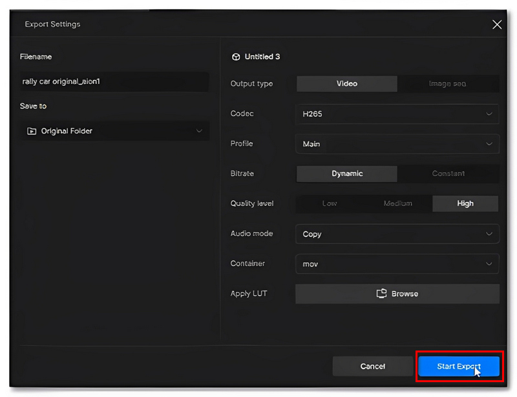517x397 pixels.
Task: Click the Cancel button
Action: (x=373, y=367)
